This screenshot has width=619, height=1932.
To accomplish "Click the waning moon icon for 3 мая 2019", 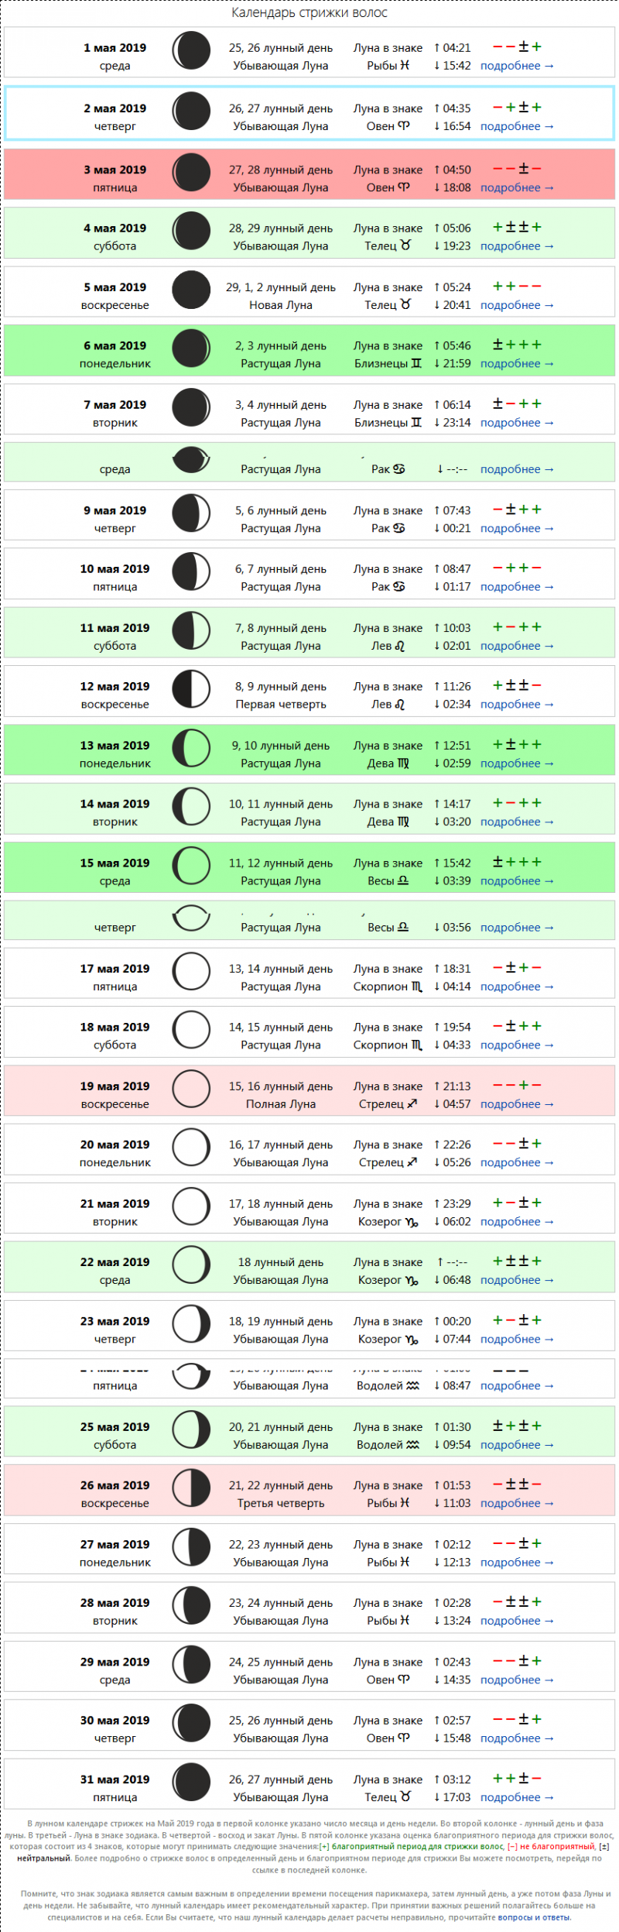I will (191, 173).
